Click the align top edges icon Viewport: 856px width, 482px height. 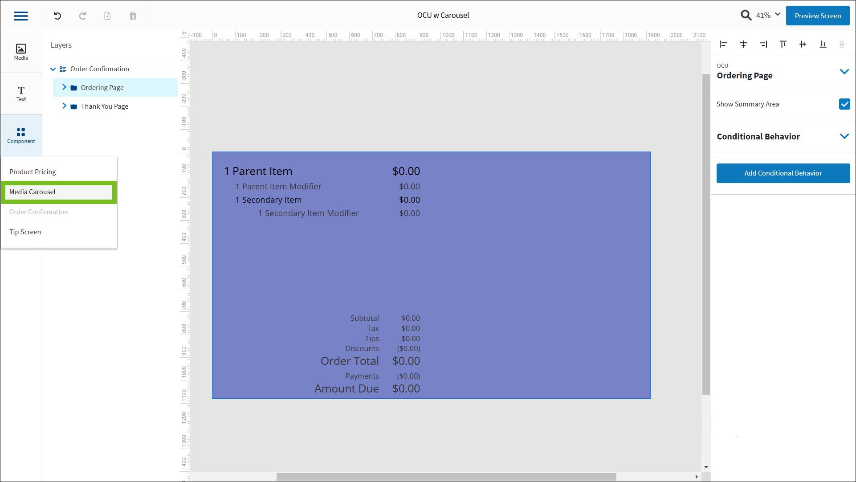pyautogui.click(x=783, y=44)
